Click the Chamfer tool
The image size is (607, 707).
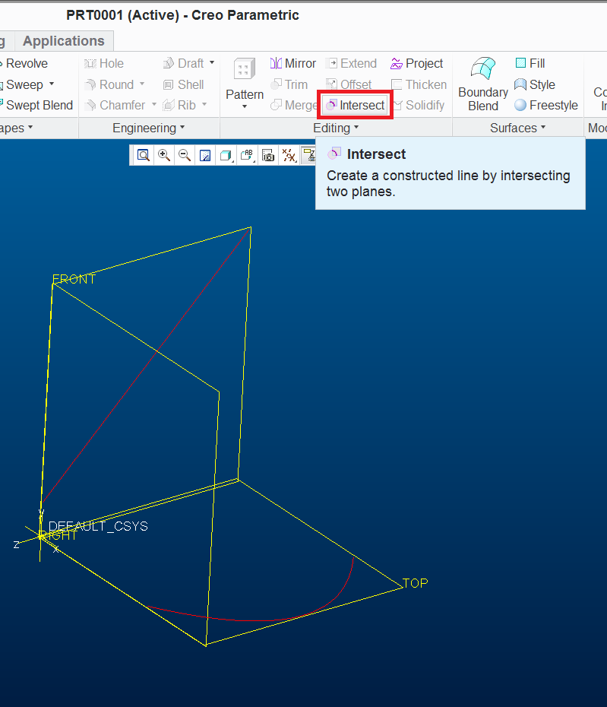(115, 105)
